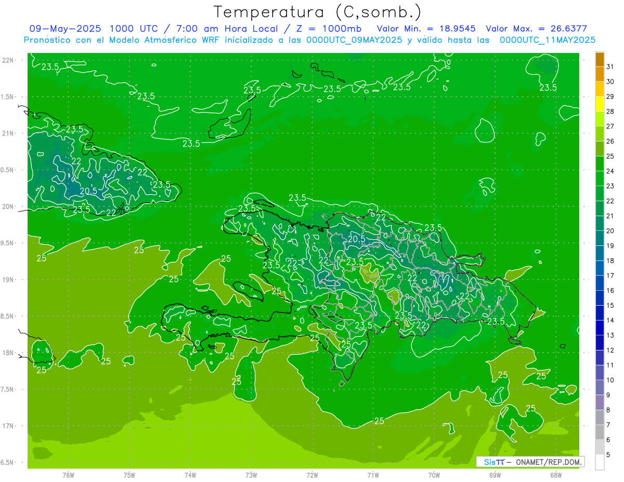Pick the green legend swatch between 23 and 24
Viewport: 624px width, 482px height.
pos(600,178)
